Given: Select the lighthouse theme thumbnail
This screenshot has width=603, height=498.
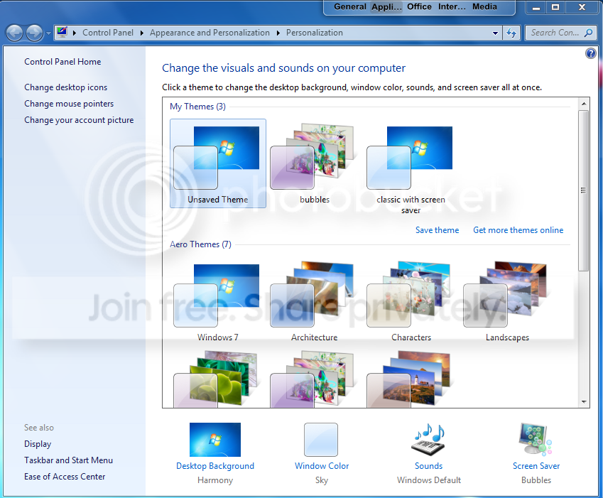Looking at the screenshot, I should [x=411, y=379].
